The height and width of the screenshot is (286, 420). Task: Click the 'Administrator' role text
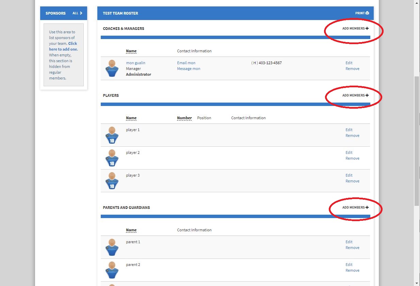click(x=139, y=74)
